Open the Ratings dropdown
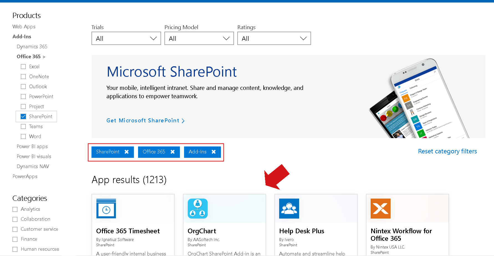This screenshot has height=256, width=494. (274, 38)
